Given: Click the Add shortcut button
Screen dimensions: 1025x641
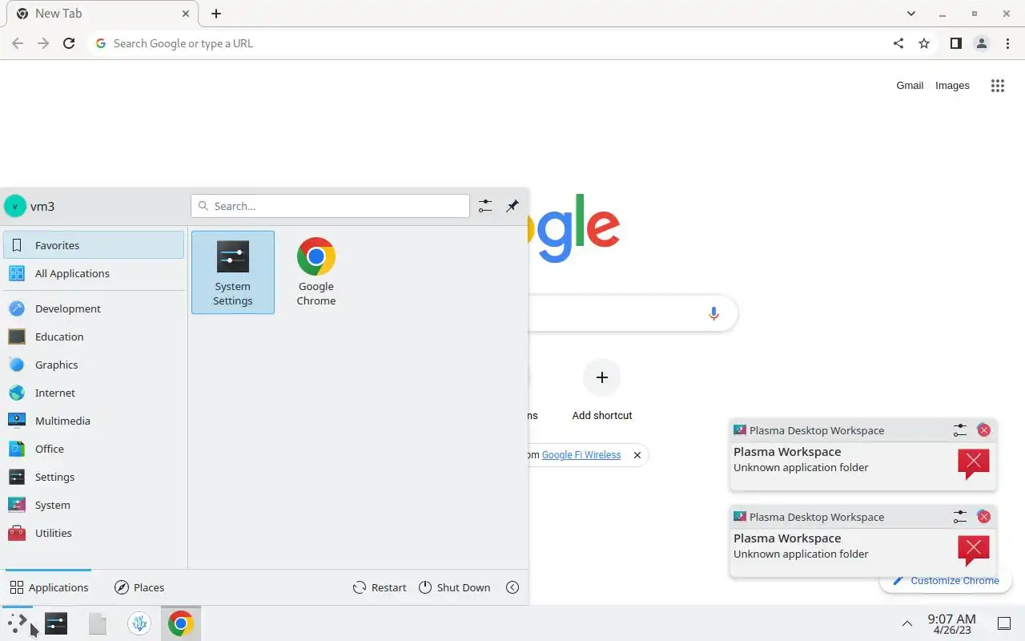Looking at the screenshot, I should [602, 390].
